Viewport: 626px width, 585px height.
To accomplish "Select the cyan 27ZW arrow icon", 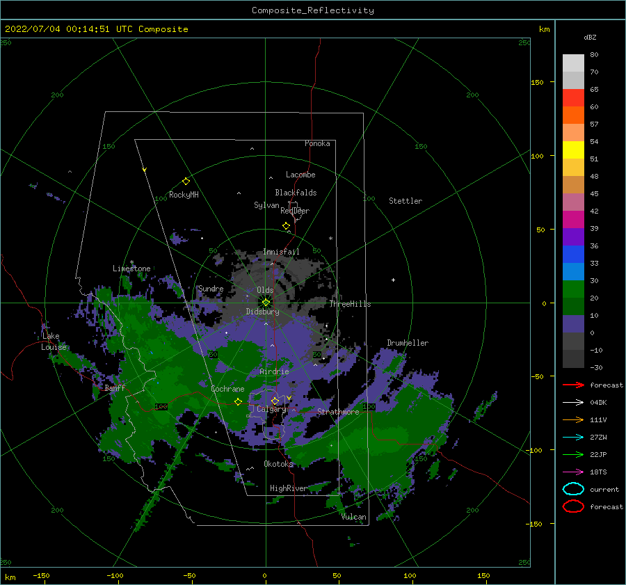I will tap(573, 438).
